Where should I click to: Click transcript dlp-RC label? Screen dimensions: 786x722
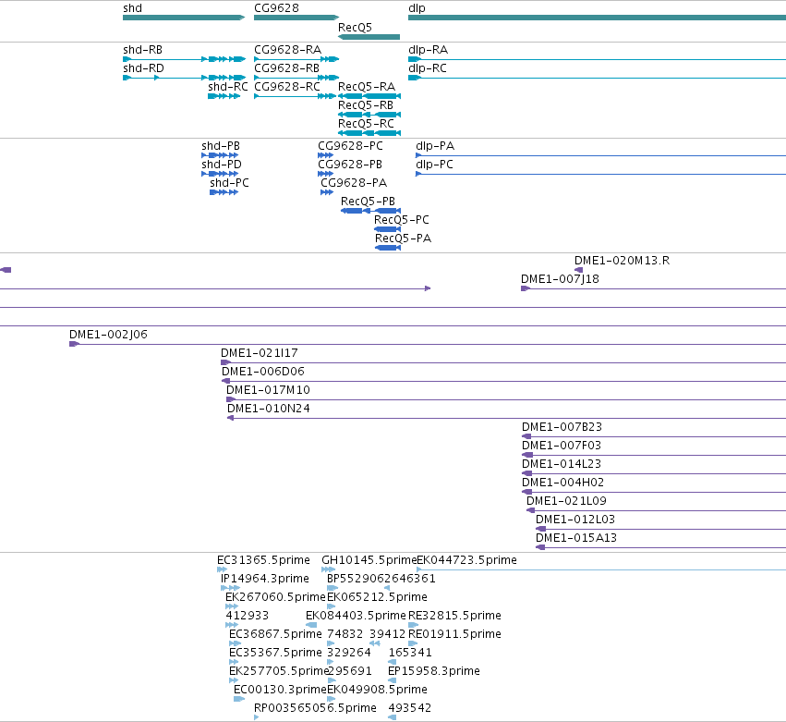point(428,68)
